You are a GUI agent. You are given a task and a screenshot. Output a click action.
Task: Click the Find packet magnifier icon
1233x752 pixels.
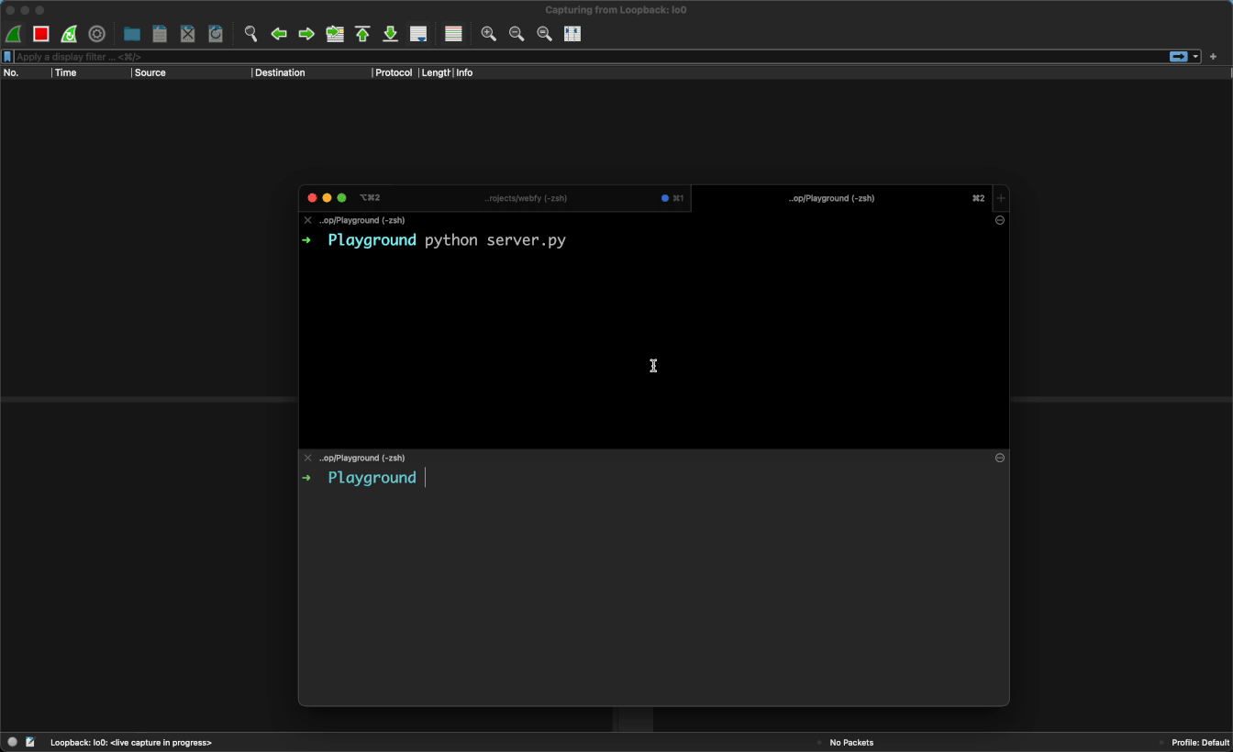click(x=250, y=34)
